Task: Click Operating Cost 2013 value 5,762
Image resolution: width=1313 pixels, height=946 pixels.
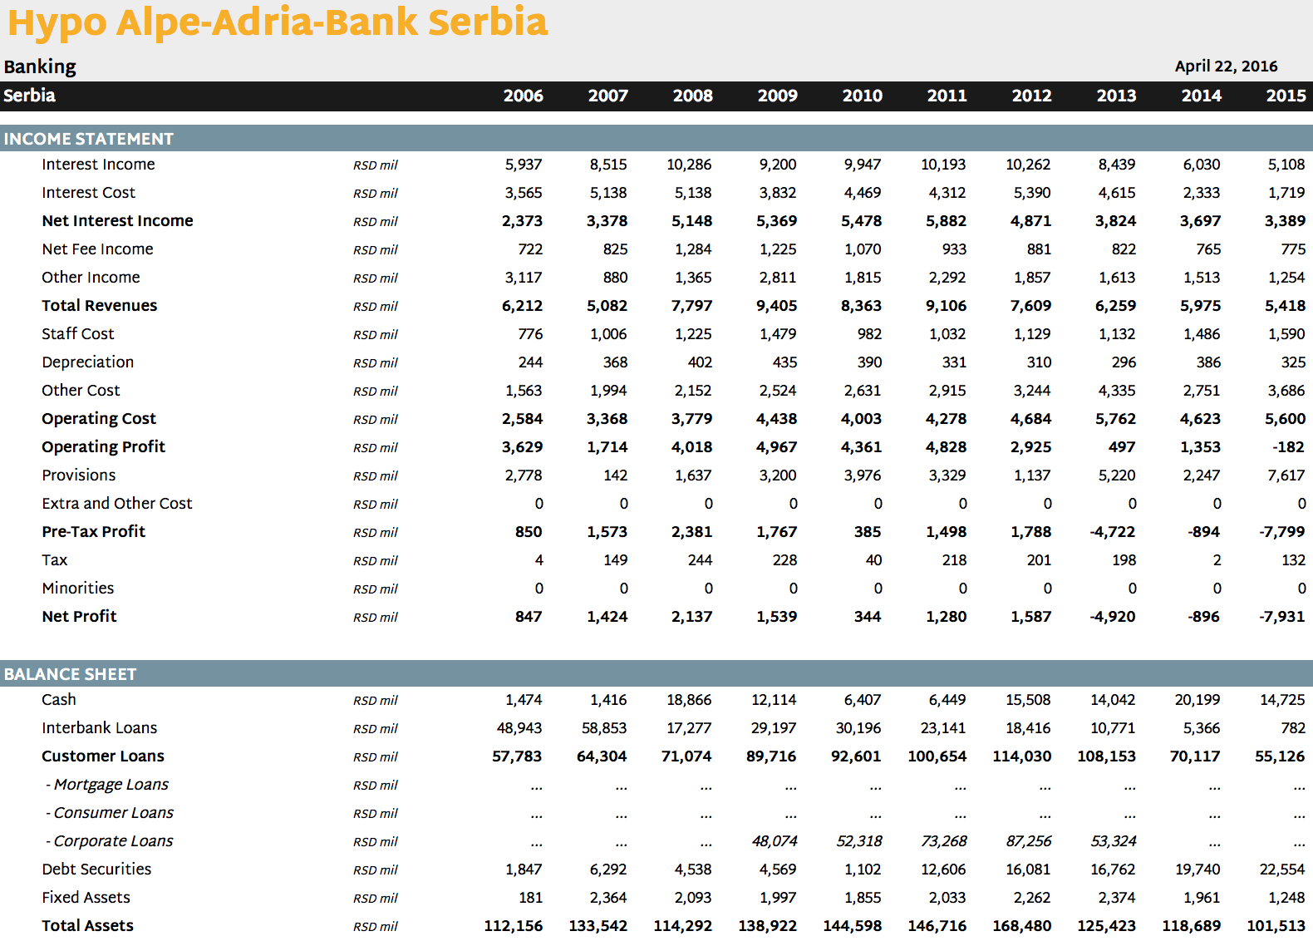Action: 1116,419
